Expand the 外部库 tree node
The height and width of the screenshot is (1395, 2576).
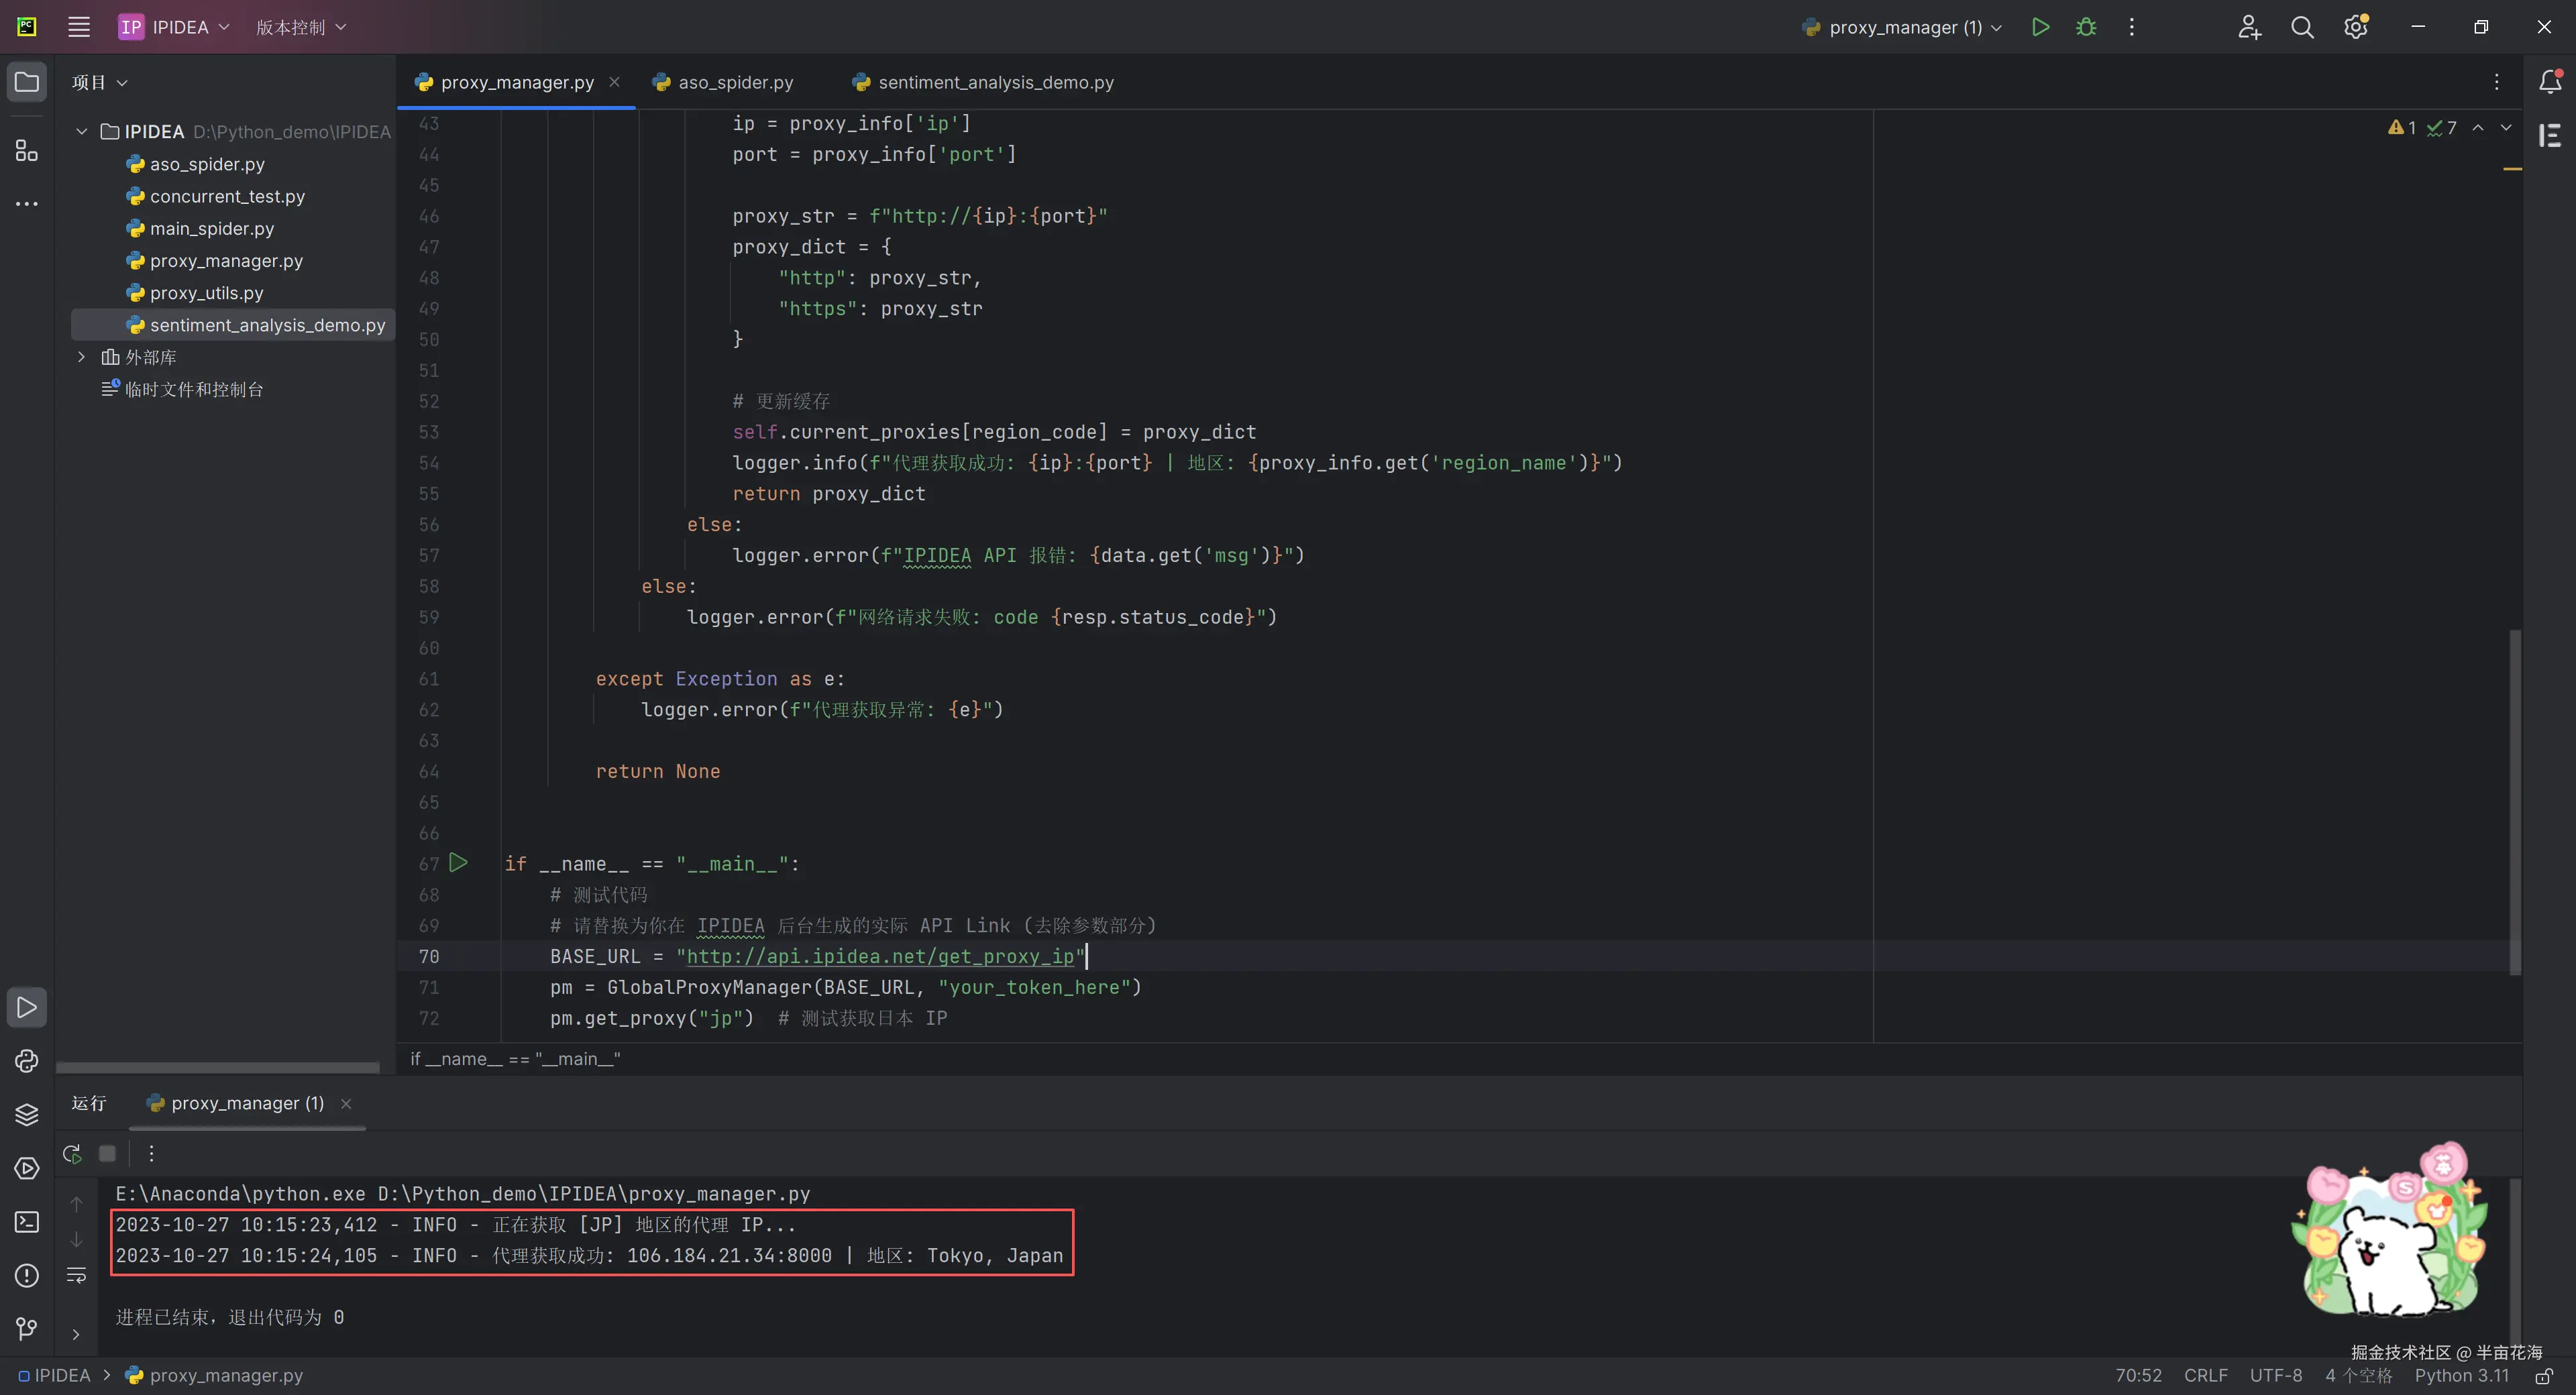pyautogui.click(x=82, y=357)
